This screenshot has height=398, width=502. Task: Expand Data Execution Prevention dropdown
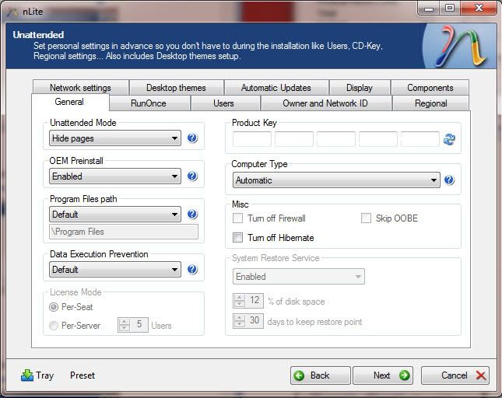click(x=115, y=270)
